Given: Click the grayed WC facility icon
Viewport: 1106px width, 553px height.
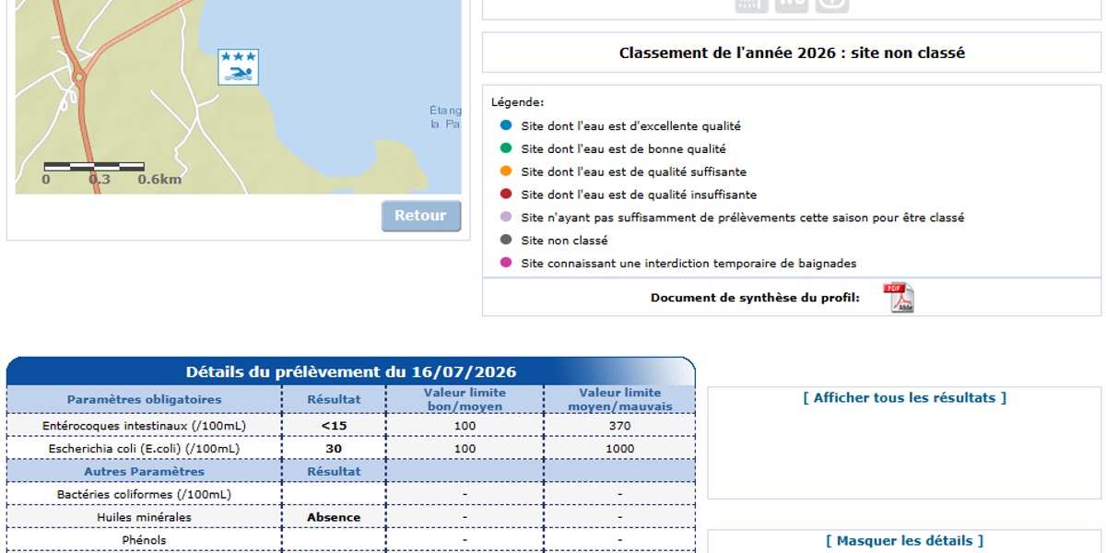Looking at the screenshot, I should click(x=792, y=5).
